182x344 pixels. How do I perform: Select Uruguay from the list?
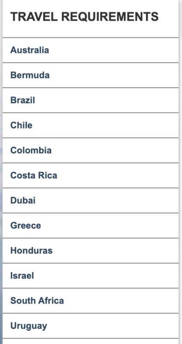coord(28,326)
